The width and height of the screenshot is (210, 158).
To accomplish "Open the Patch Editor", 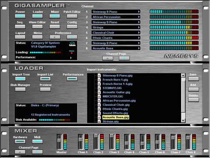I will click(72, 16).
